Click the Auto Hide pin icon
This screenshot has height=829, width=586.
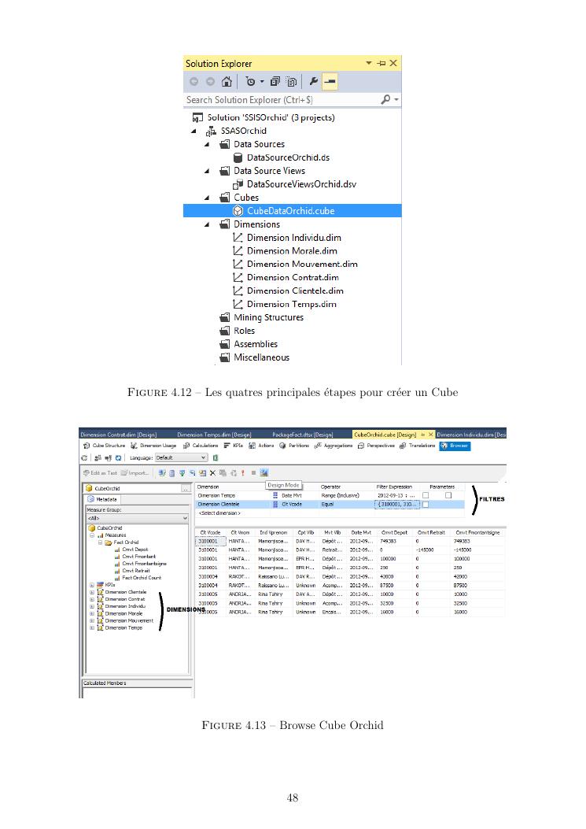[381, 63]
